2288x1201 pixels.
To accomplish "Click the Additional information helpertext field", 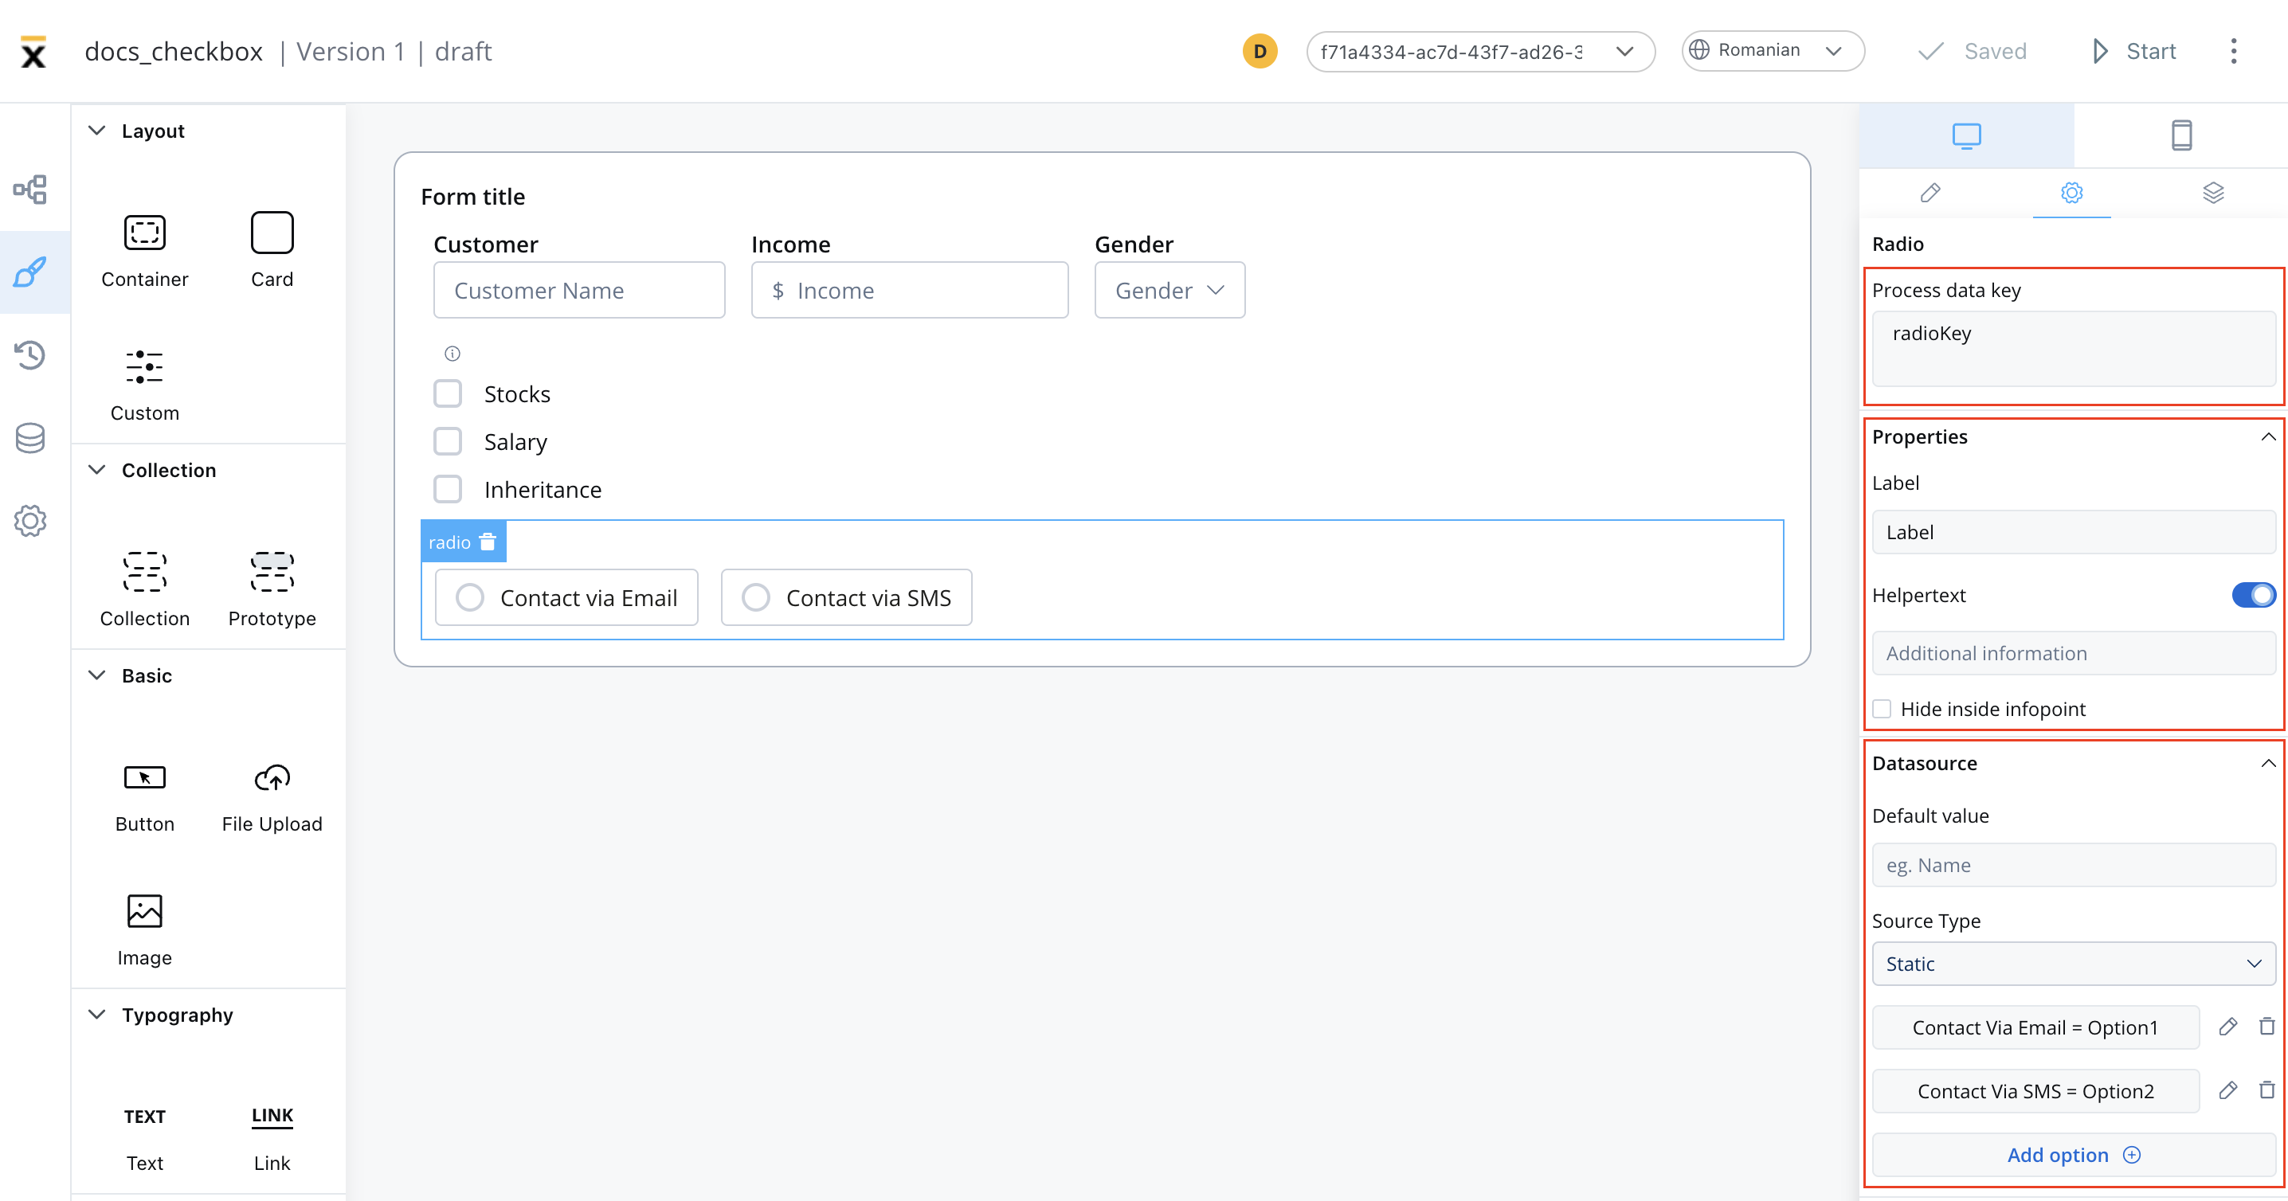I will click(2073, 653).
